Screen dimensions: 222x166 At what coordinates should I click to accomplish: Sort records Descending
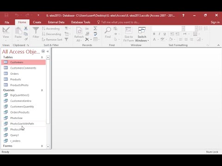click(x=52, y=34)
